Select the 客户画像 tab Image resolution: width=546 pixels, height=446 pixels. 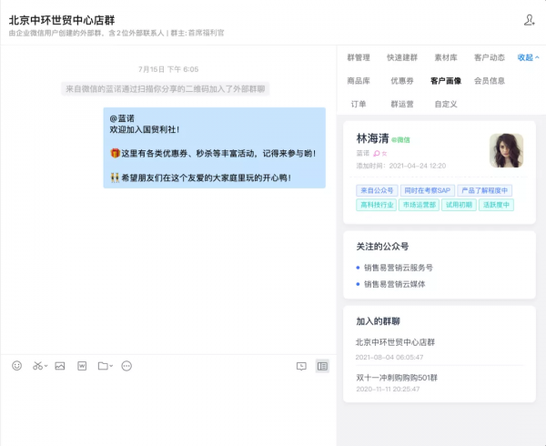tap(446, 81)
